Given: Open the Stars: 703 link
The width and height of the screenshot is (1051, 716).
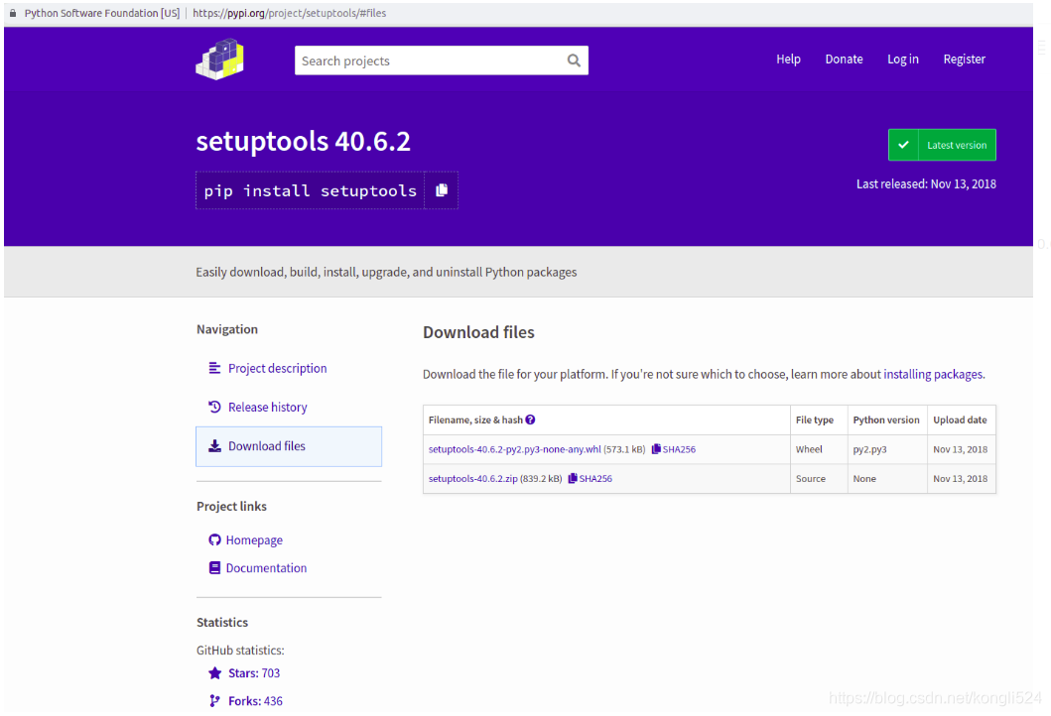Looking at the screenshot, I should [254, 673].
